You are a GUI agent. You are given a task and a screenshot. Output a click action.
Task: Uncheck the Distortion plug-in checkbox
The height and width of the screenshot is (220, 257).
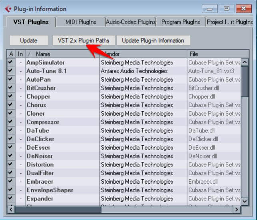point(10,164)
